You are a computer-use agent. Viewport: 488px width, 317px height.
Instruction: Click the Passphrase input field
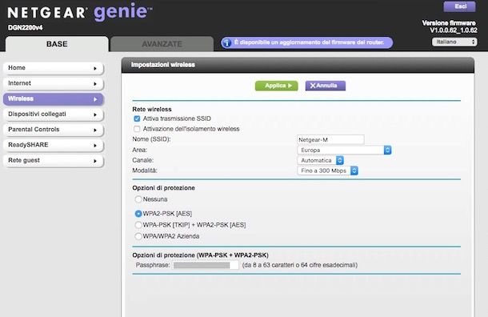[206, 265]
